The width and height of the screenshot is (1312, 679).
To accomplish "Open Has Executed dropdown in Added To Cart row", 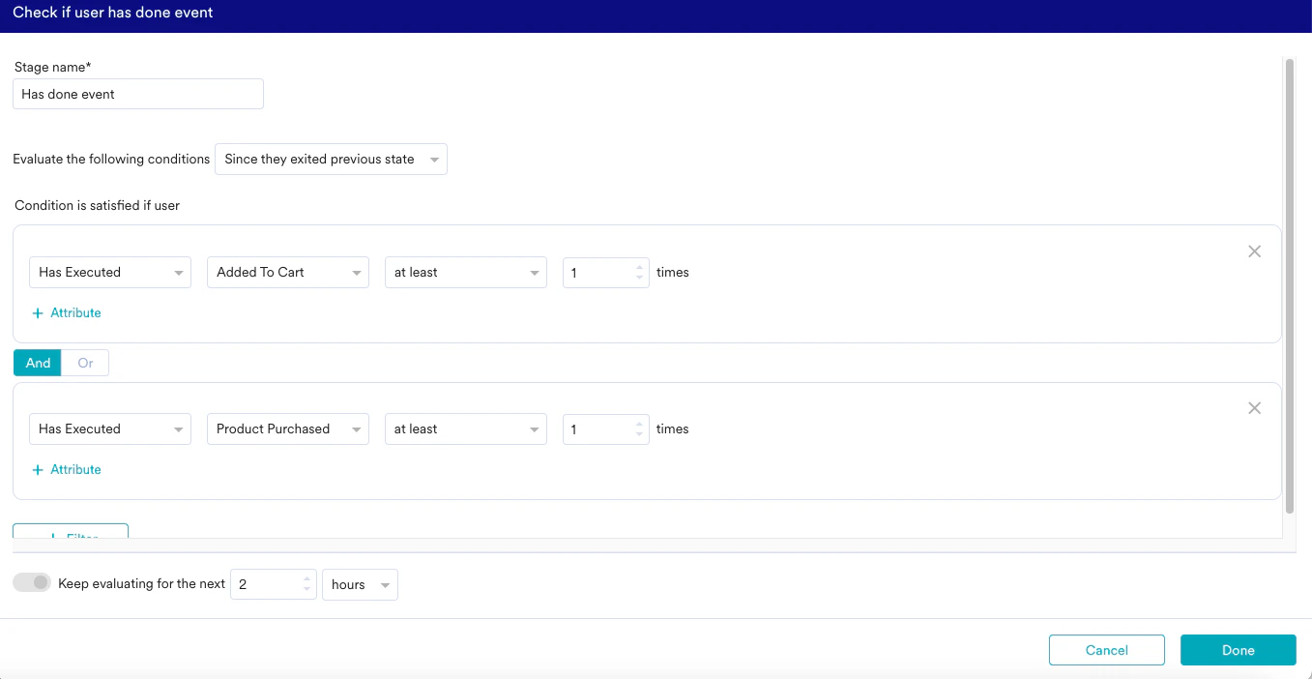I will 110,273.
